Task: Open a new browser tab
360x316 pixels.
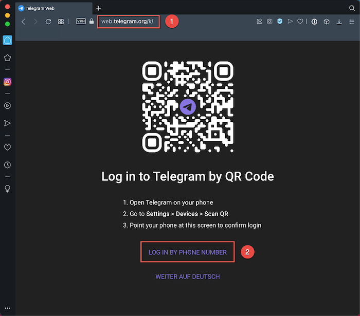Action: (x=99, y=8)
